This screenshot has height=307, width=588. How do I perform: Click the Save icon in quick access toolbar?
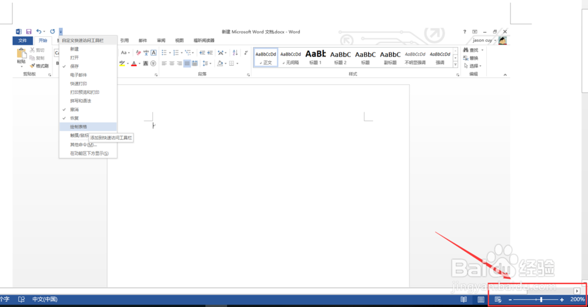click(x=28, y=32)
